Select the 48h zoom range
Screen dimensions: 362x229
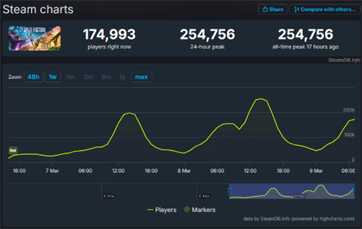pos(33,77)
